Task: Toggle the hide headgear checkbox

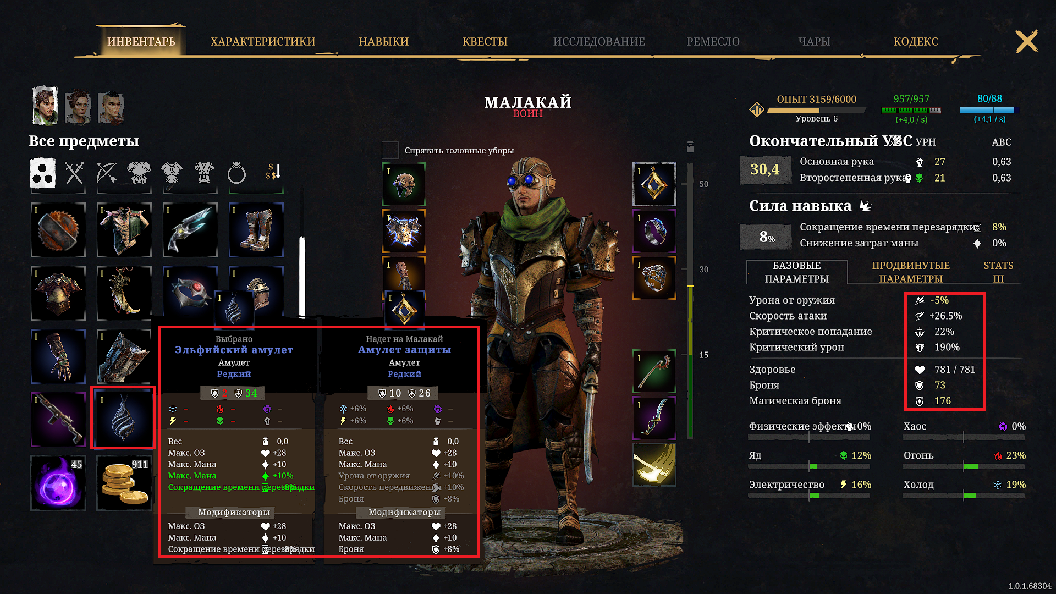Action: tap(390, 150)
